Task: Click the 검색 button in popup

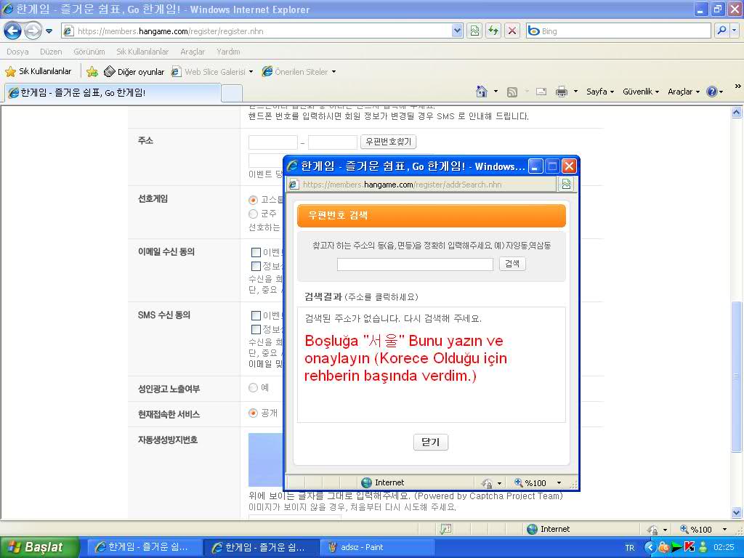Action: [512, 264]
